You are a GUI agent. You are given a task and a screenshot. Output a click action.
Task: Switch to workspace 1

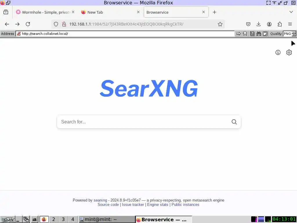[x=44, y=220]
